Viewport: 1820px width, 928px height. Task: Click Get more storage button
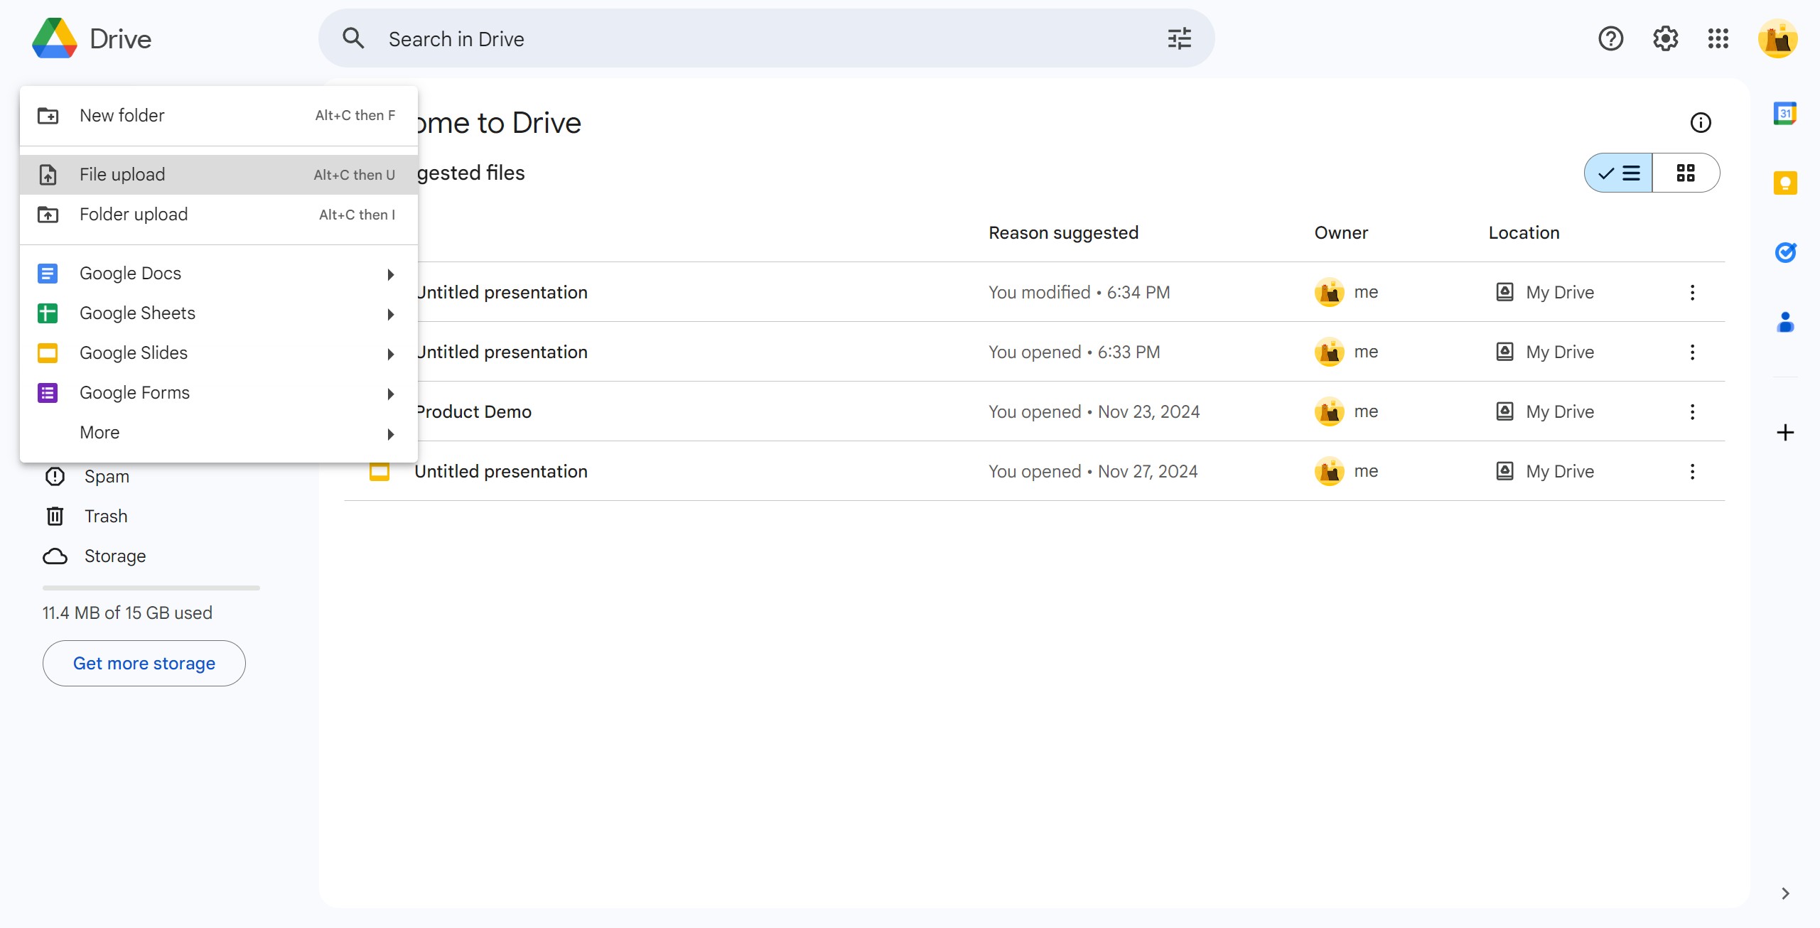click(x=144, y=663)
